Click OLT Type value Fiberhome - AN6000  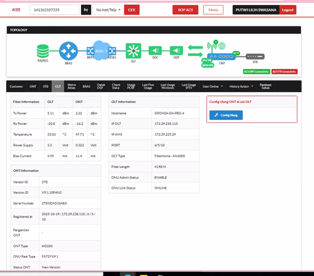(170, 156)
